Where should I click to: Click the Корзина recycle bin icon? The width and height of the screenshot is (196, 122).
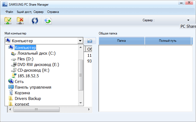pyautogui.click(x=11, y=93)
